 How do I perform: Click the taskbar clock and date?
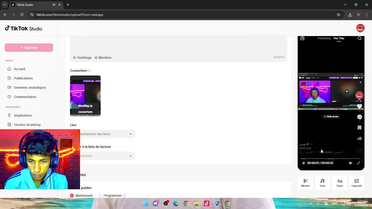[x=360, y=203]
